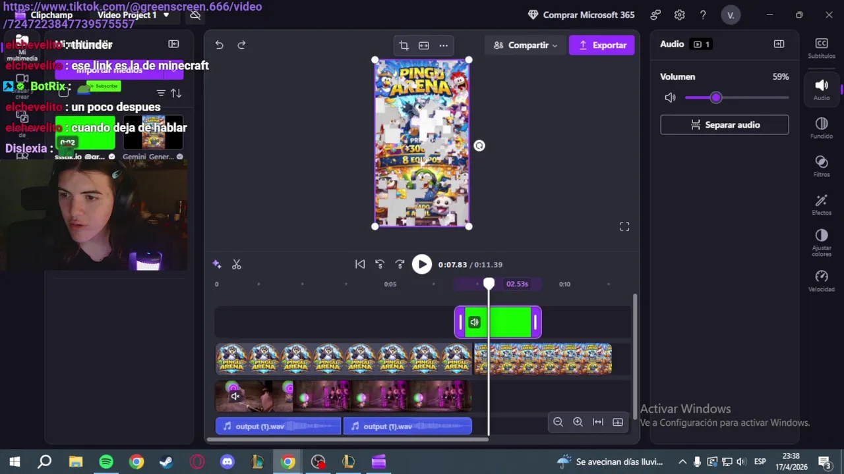The height and width of the screenshot is (474, 844).
Task: Open the Efectos tab
Action: tap(822, 204)
